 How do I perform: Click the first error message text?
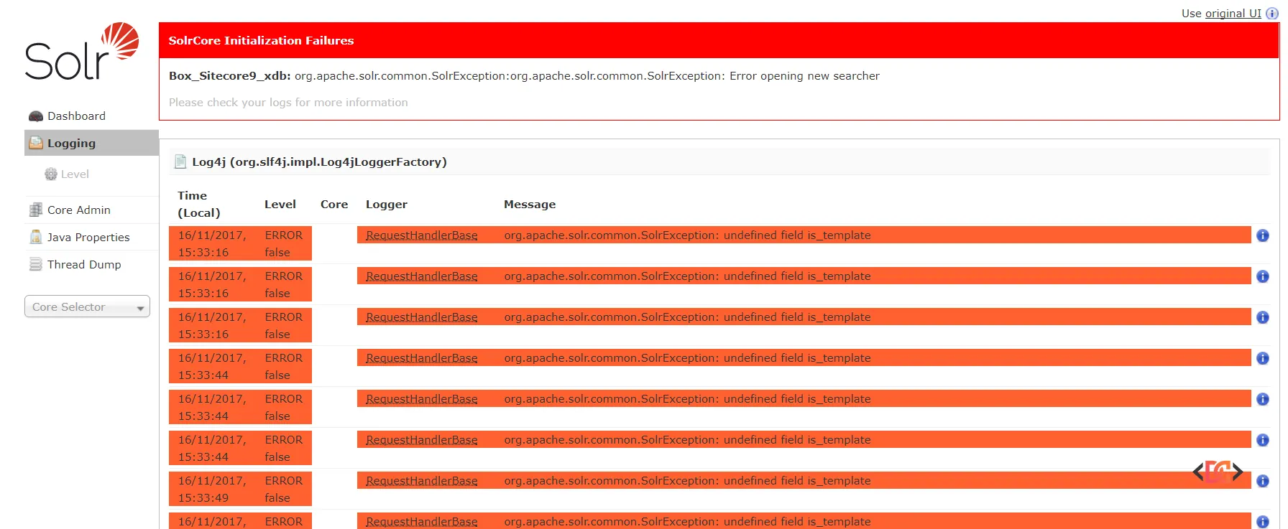click(x=686, y=235)
